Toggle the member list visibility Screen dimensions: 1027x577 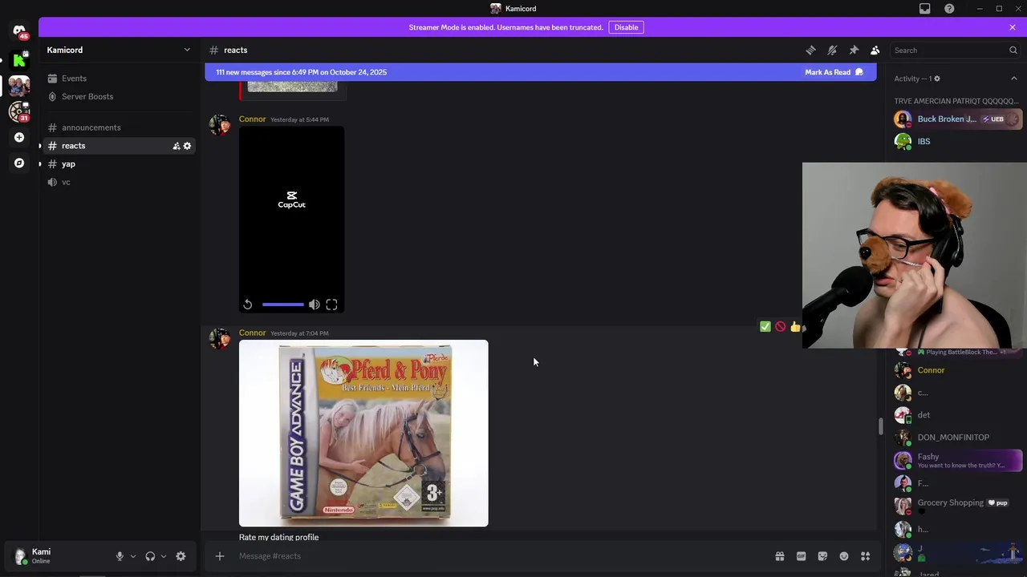875,50
